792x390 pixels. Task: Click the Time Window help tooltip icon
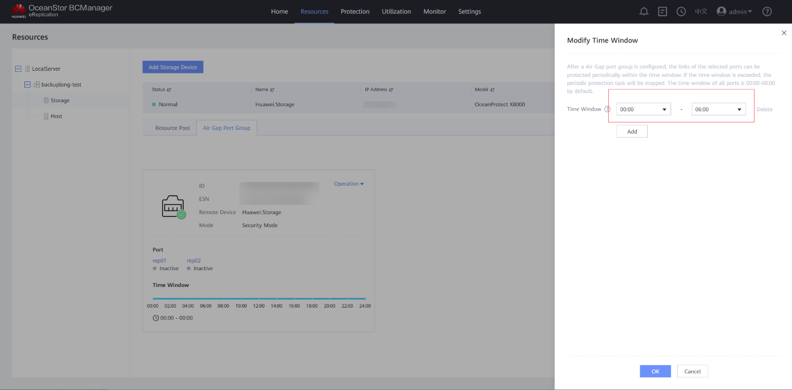[x=607, y=109]
